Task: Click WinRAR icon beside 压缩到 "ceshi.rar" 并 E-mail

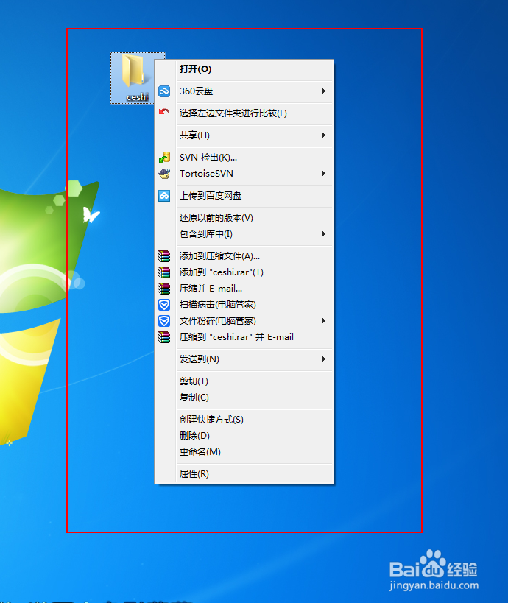Action: [x=164, y=337]
